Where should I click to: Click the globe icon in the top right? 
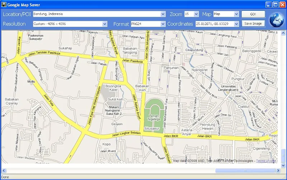click(x=276, y=19)
